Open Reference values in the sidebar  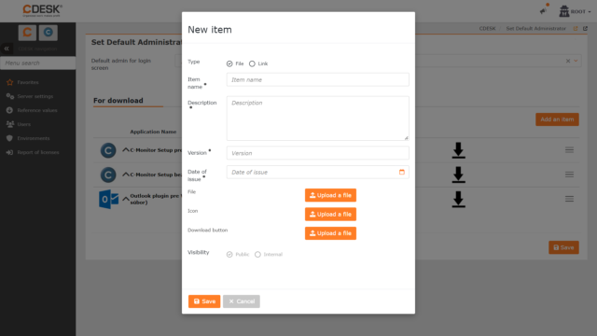37,110
